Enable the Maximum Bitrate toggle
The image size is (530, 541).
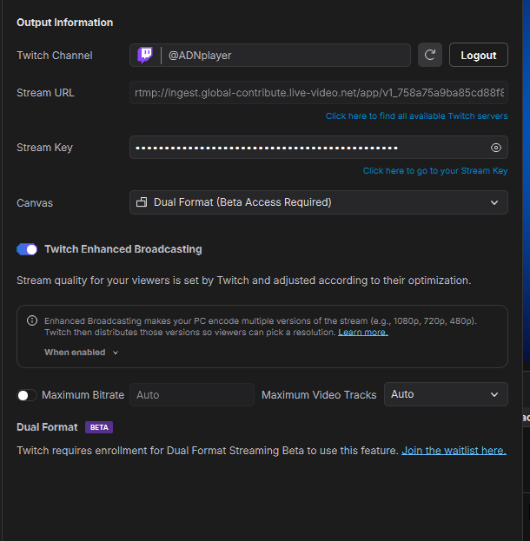27,395
